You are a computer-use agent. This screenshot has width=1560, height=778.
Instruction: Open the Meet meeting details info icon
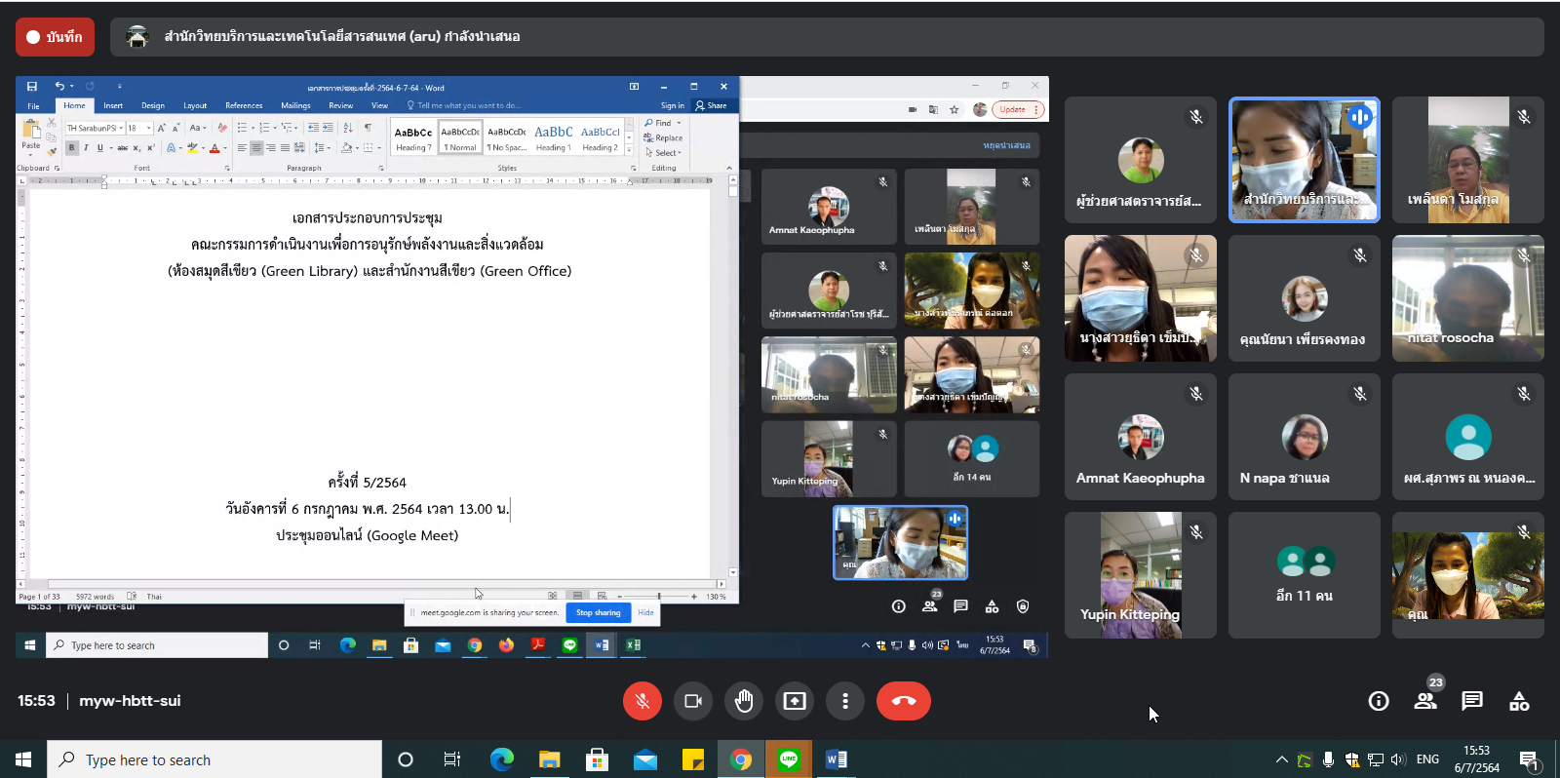[x=1379, y=701]
